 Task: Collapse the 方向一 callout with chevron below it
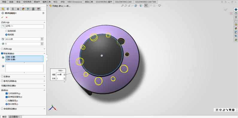tap(64, 82)
